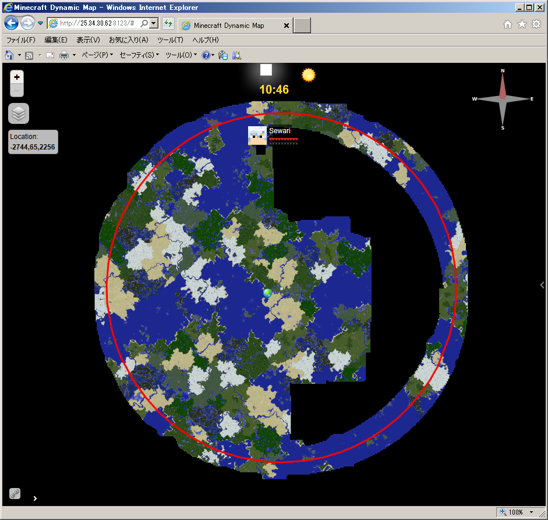
Task: Select the Minecraft Dynamic Map tab
Action: click(229, 26)
